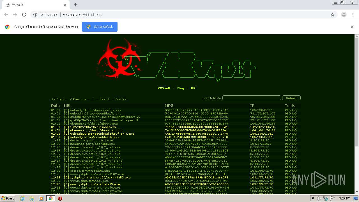Click the Set as default button

(100, 27)
